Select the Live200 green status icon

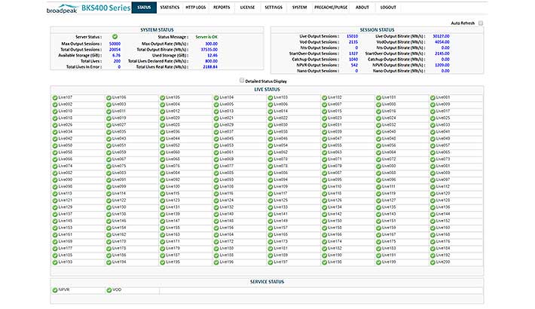tap(434, 262)
